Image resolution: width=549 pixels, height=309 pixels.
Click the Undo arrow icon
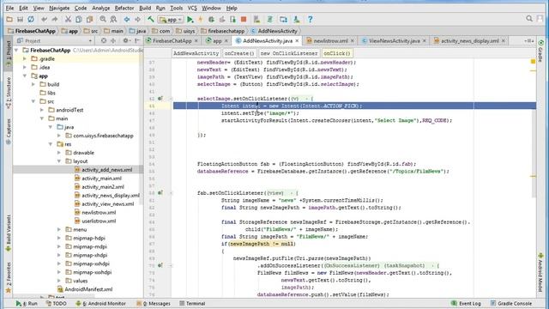pyautogui.click(x=44, y=19)
